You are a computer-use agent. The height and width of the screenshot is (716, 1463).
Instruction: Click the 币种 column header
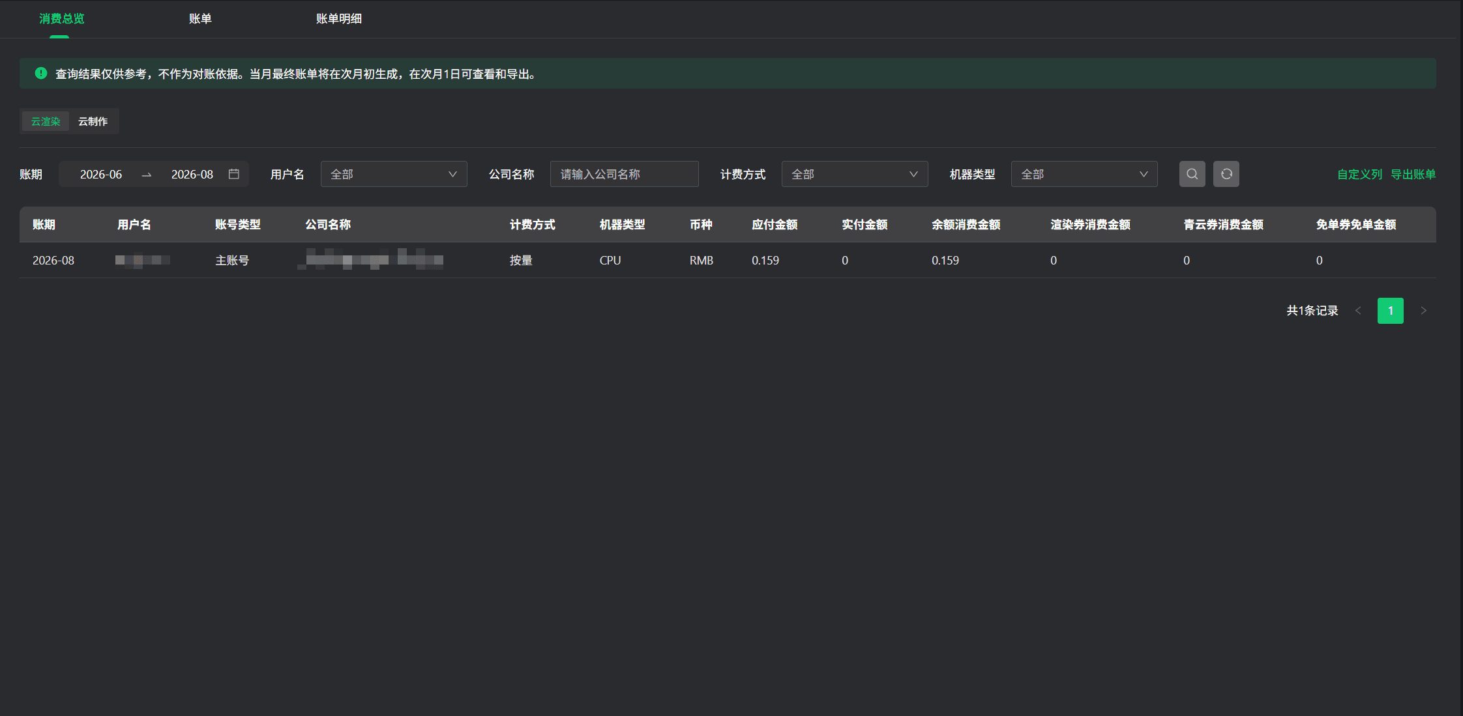click(701, 225)
